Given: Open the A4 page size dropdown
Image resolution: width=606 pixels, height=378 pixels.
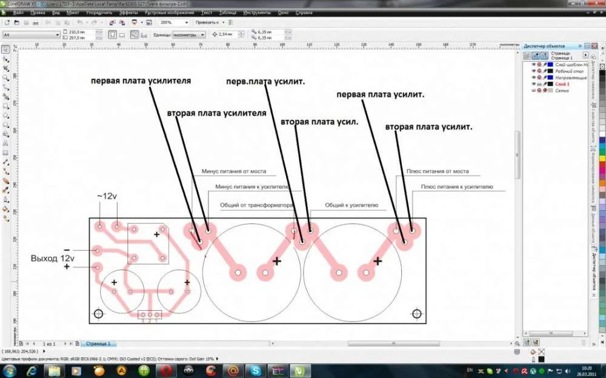Looking at the screenshot, I should click(x=57, y=35).
